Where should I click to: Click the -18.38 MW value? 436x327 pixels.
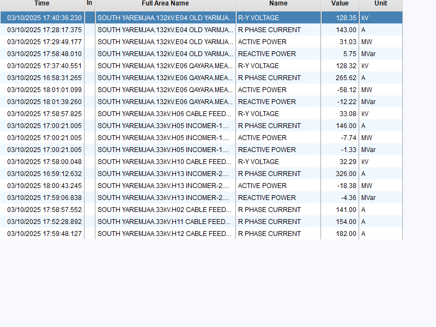(340, 185)
